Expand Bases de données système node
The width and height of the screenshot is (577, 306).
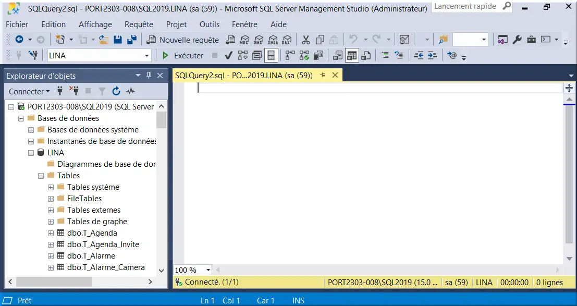tap(31, 130)
